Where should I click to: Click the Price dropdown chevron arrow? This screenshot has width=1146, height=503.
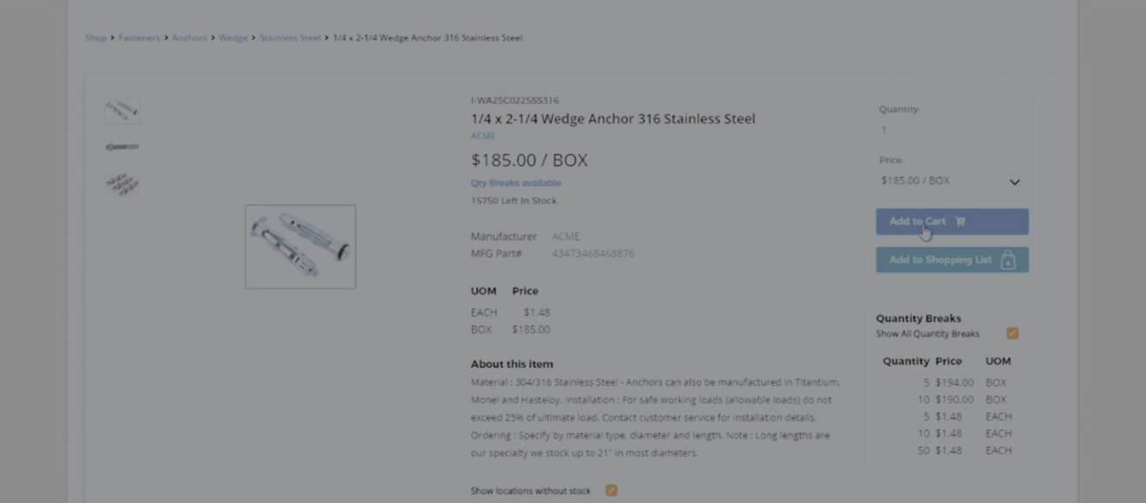(x=1014, y=182)
